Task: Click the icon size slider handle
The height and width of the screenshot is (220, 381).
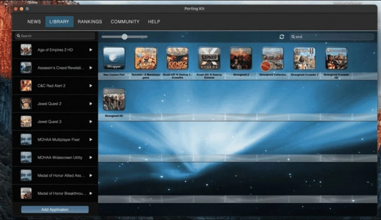Action: click(x=124, y=36)
